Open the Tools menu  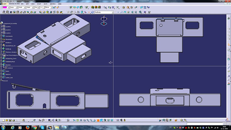[45, 4]
